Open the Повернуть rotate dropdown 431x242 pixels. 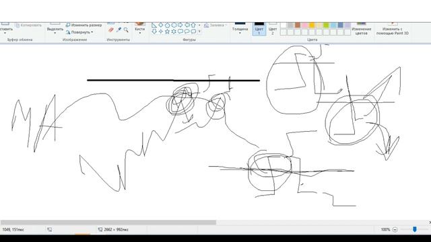click(79, 32)
